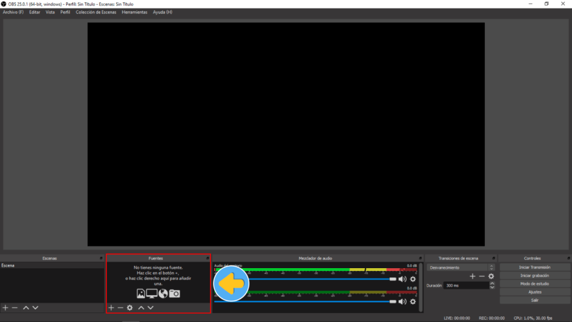Add a scene transition with the plus icon

(473, 276)
